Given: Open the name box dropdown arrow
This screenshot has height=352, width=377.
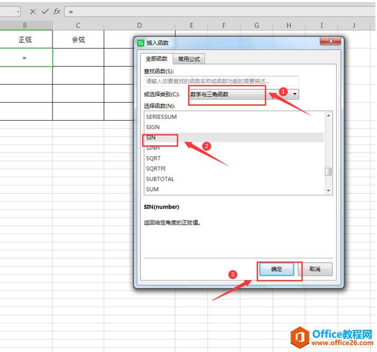Looking at the screenshot, I should click(18, 12).
